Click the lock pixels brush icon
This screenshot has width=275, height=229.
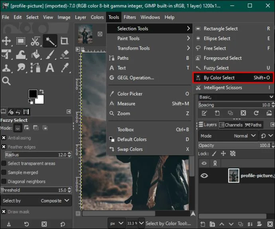coord(214,154)
